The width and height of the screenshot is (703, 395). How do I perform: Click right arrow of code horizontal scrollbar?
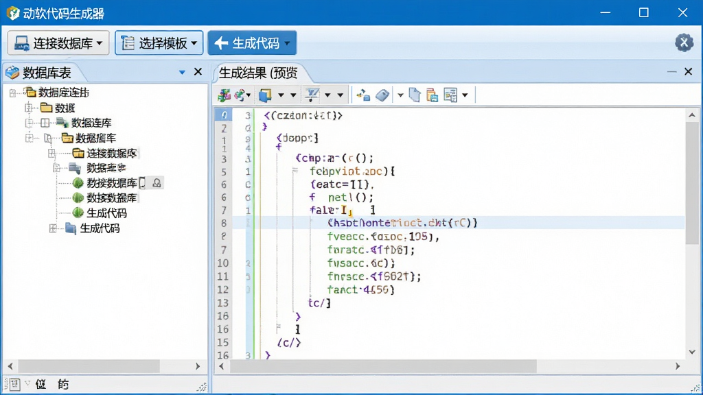[678, 366]
